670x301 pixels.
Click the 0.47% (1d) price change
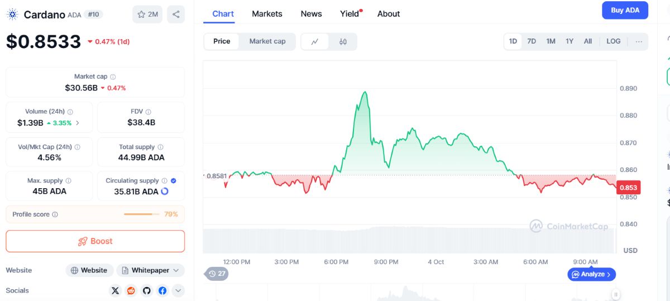tap(109, 41)
